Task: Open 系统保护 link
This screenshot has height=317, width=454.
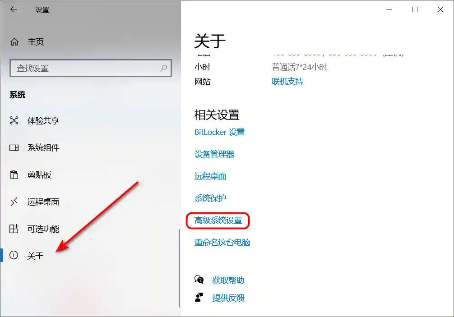Action: 210,198
